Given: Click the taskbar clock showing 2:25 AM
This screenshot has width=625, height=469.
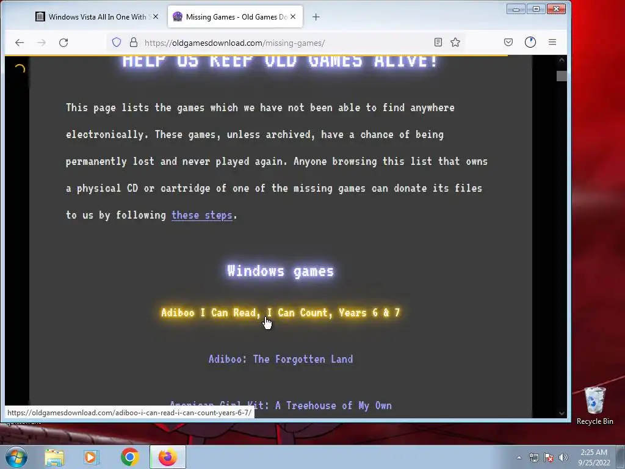Looking at the screenshot, I should click(594, 457).
